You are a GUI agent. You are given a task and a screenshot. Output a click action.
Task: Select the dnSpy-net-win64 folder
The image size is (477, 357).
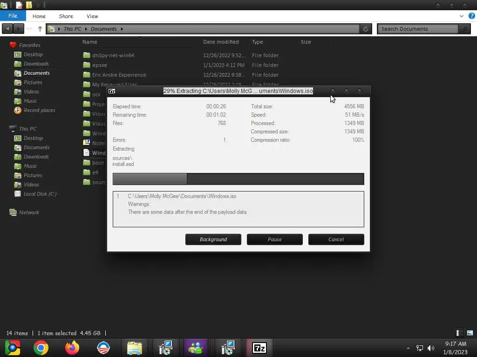pos(113,55)
